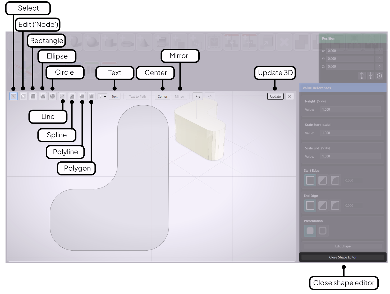Mirror the current shape
Viewport: 390px width, 294px height.
pyautogui.click(x=180, y=96)
